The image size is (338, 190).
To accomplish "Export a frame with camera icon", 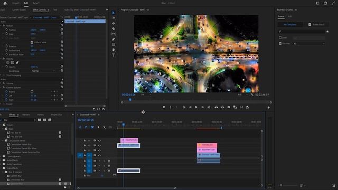I will 229,107.
